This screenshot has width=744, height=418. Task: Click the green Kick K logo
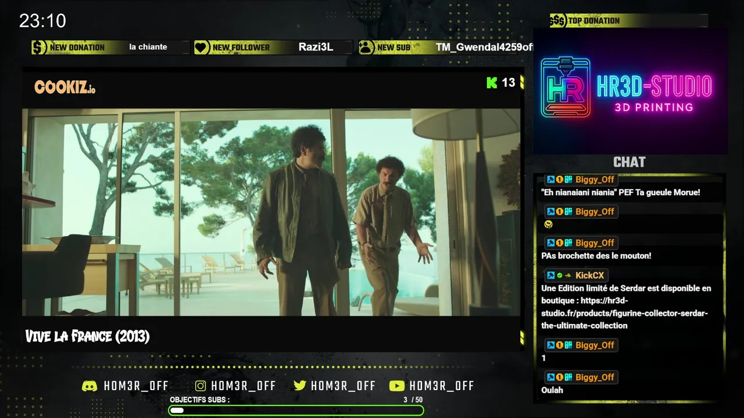[492, 82]
